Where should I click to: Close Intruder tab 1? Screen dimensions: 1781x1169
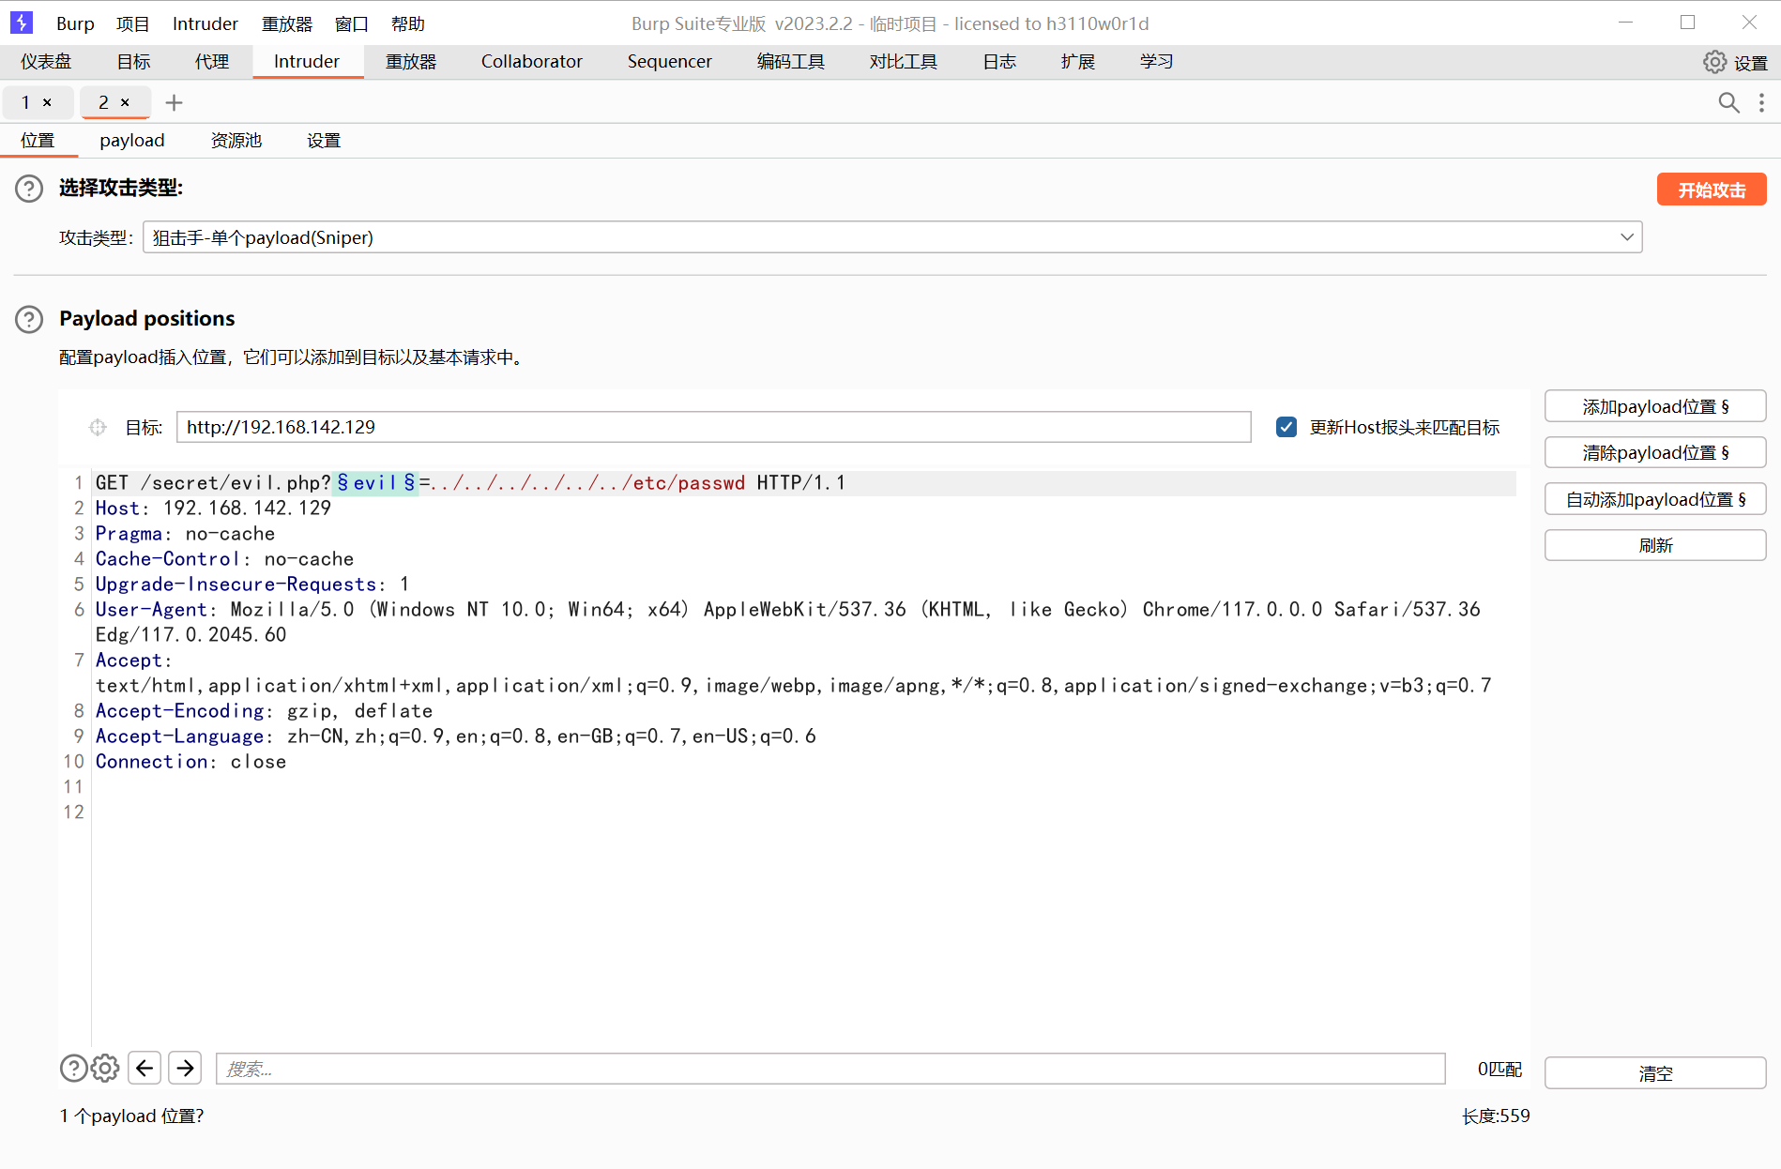click(x=47, y=102)
